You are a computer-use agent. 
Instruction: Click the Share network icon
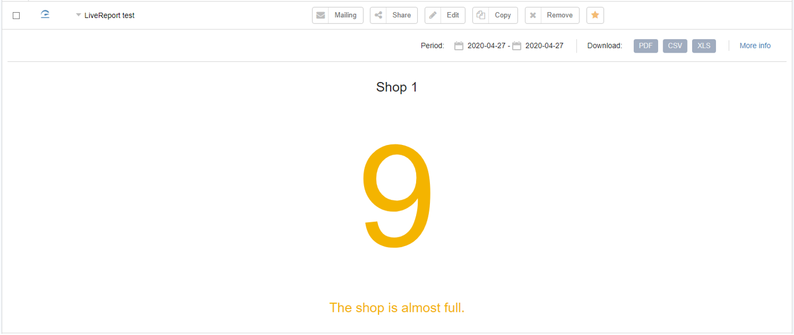pyautogui.click(x=378, y=16)
